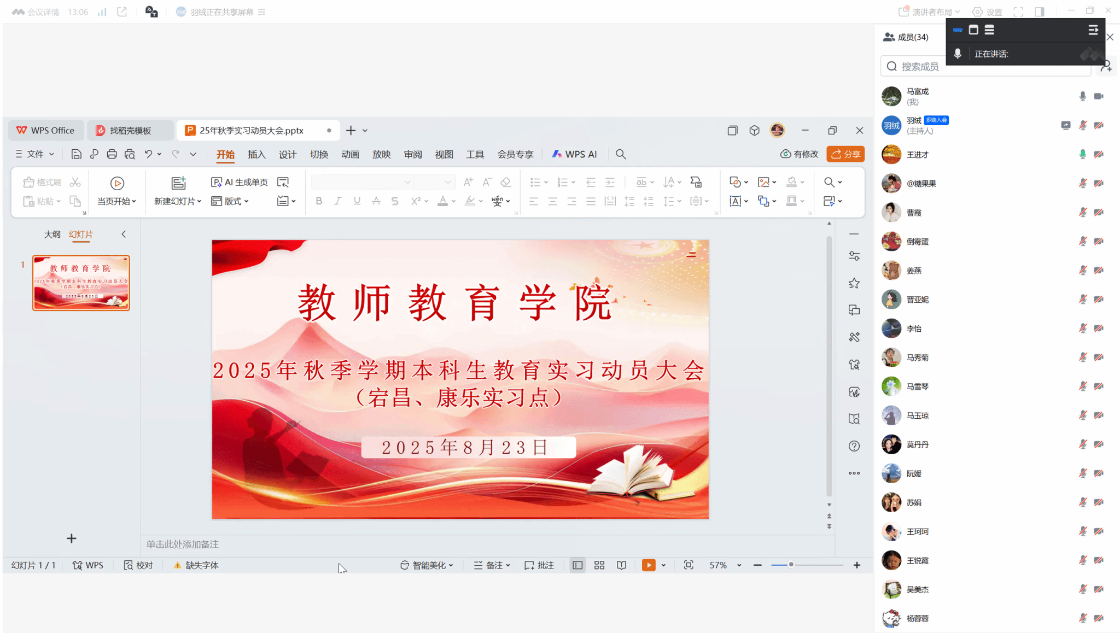1120x633 pixels.
Task: Open the 动画 ribbon tab
Action: click(350, 155)
